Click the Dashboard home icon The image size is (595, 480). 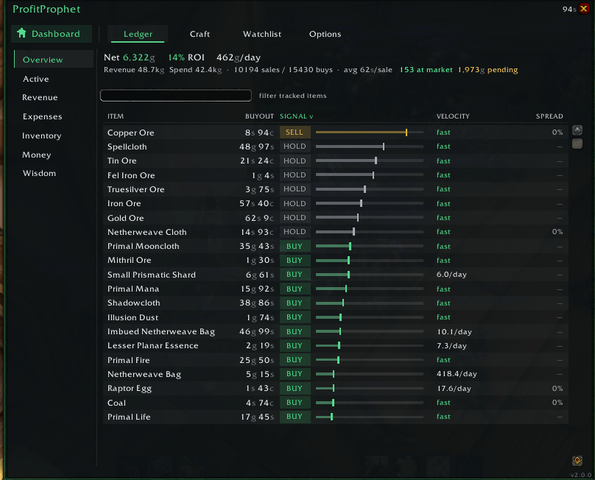click(21, 33)
